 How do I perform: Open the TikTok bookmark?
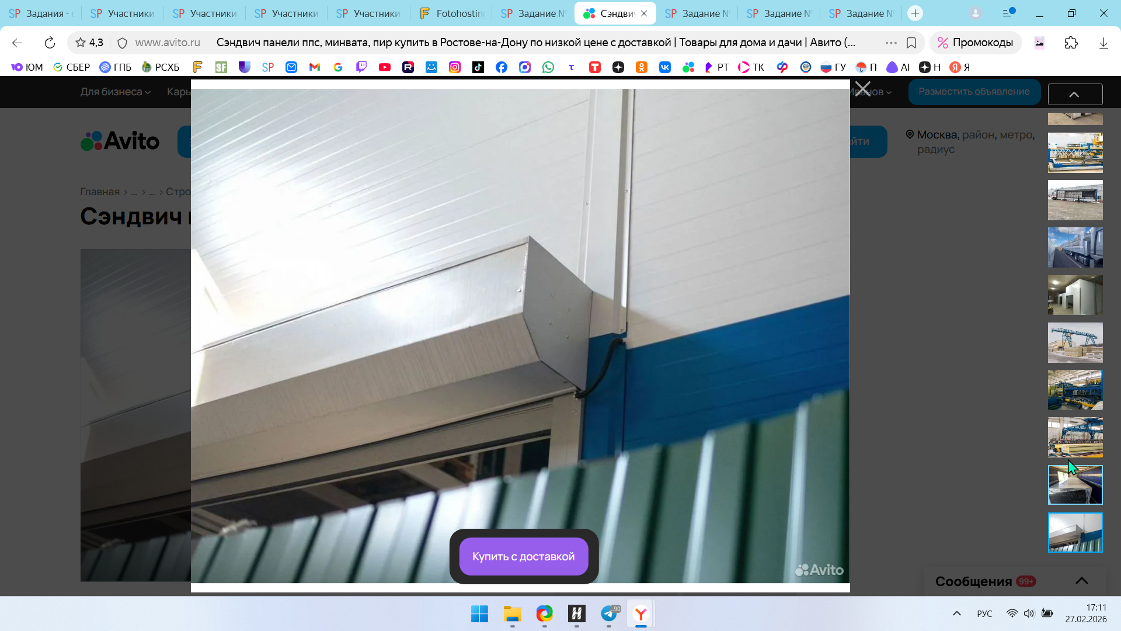coord(478,67)
